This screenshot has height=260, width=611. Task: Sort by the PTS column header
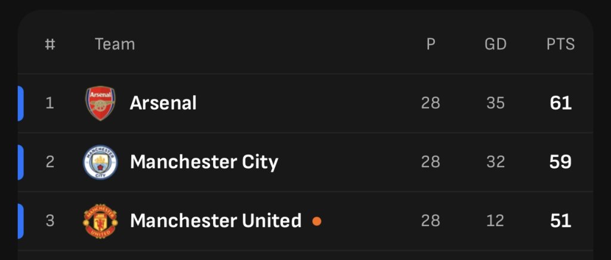[560, 44]
